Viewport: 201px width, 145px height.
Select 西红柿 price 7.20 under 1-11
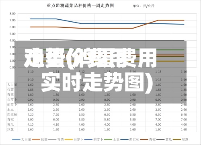click(x=56, y=114)
